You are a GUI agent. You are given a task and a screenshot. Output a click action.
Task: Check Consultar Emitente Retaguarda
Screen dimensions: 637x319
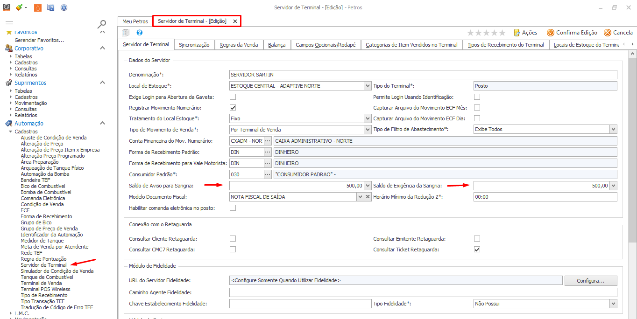click(477, 239)
